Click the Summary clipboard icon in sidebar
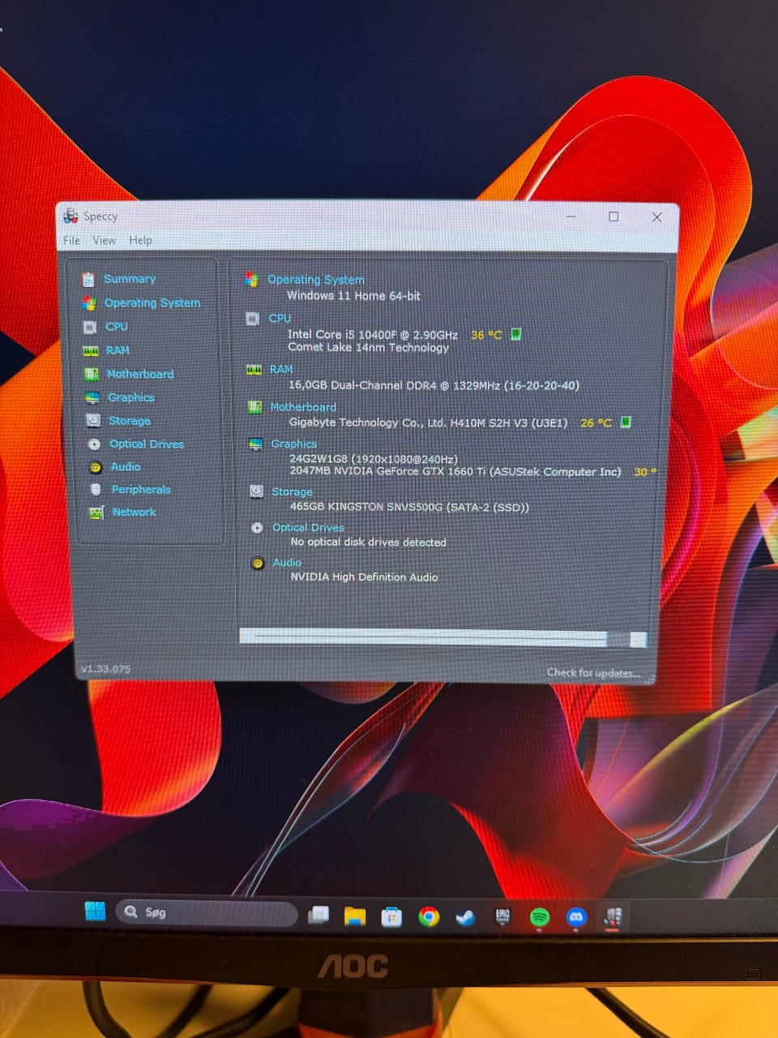 click(x=88, y=280)
